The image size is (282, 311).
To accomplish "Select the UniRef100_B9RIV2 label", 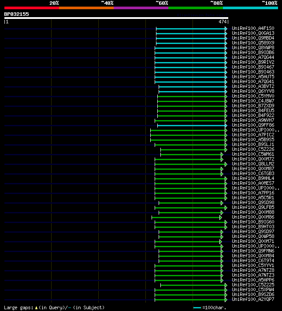I will pos(253,62).
